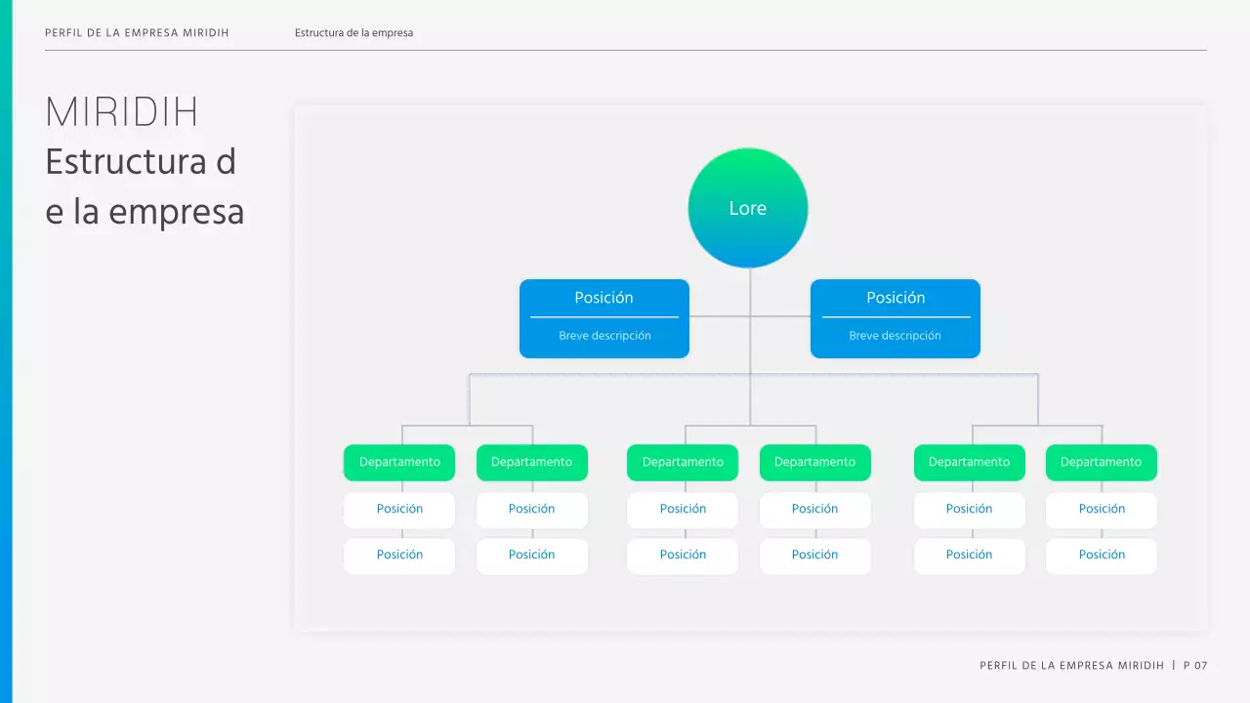Viewport: 1250px width, 703px height.
Task: Select the fifth Departamento box from left
Action: [970, 463]
